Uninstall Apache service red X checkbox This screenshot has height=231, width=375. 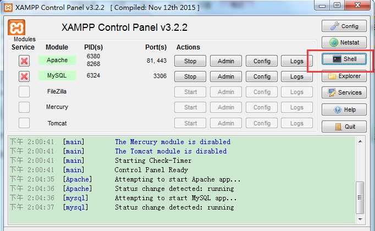[24, 61]
